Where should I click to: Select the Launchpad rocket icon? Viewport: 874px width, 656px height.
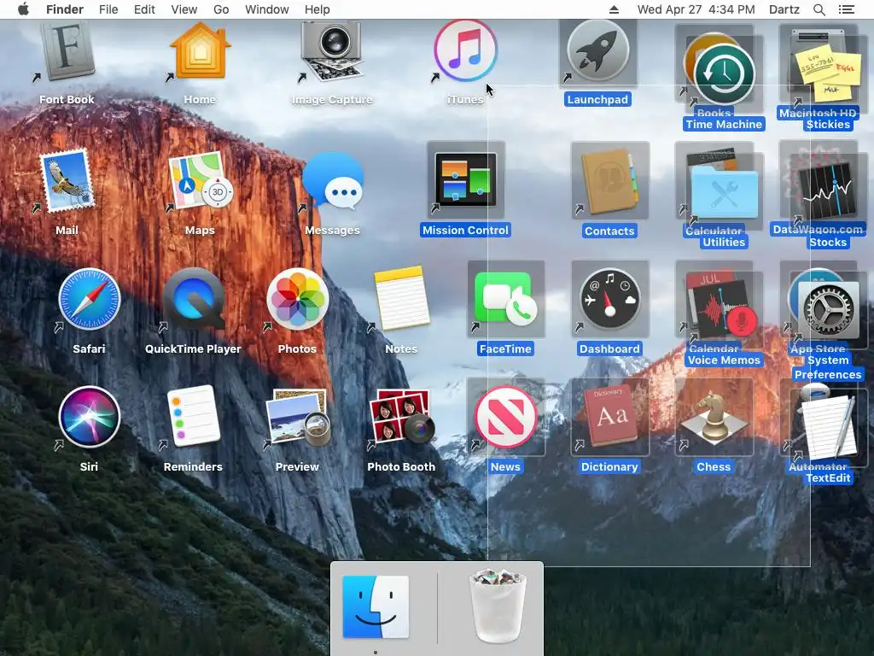[597, 51]
